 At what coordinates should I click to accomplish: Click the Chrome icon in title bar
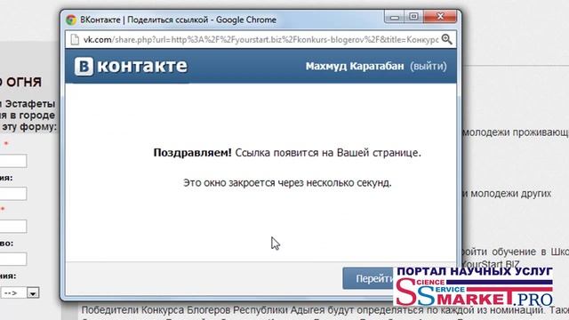click(71, 20)
